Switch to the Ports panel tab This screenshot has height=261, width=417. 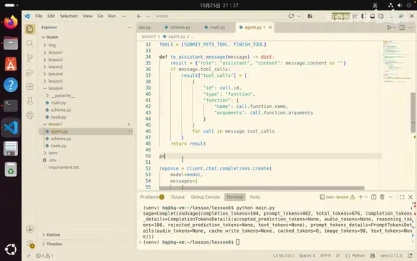(255, 197)
